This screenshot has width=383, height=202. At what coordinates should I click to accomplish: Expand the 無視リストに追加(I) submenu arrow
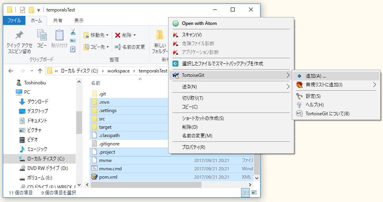click(x=374, y=85)
